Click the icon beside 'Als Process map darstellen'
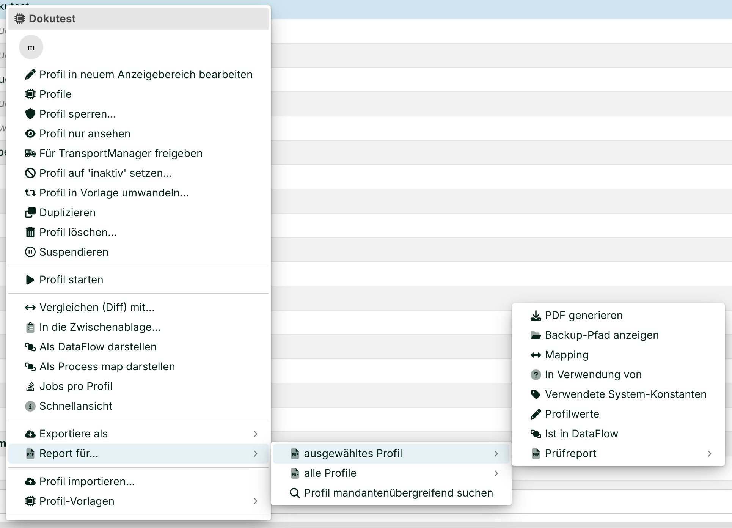Viewport: 732px width, 528px height. (x=30, y=366)
